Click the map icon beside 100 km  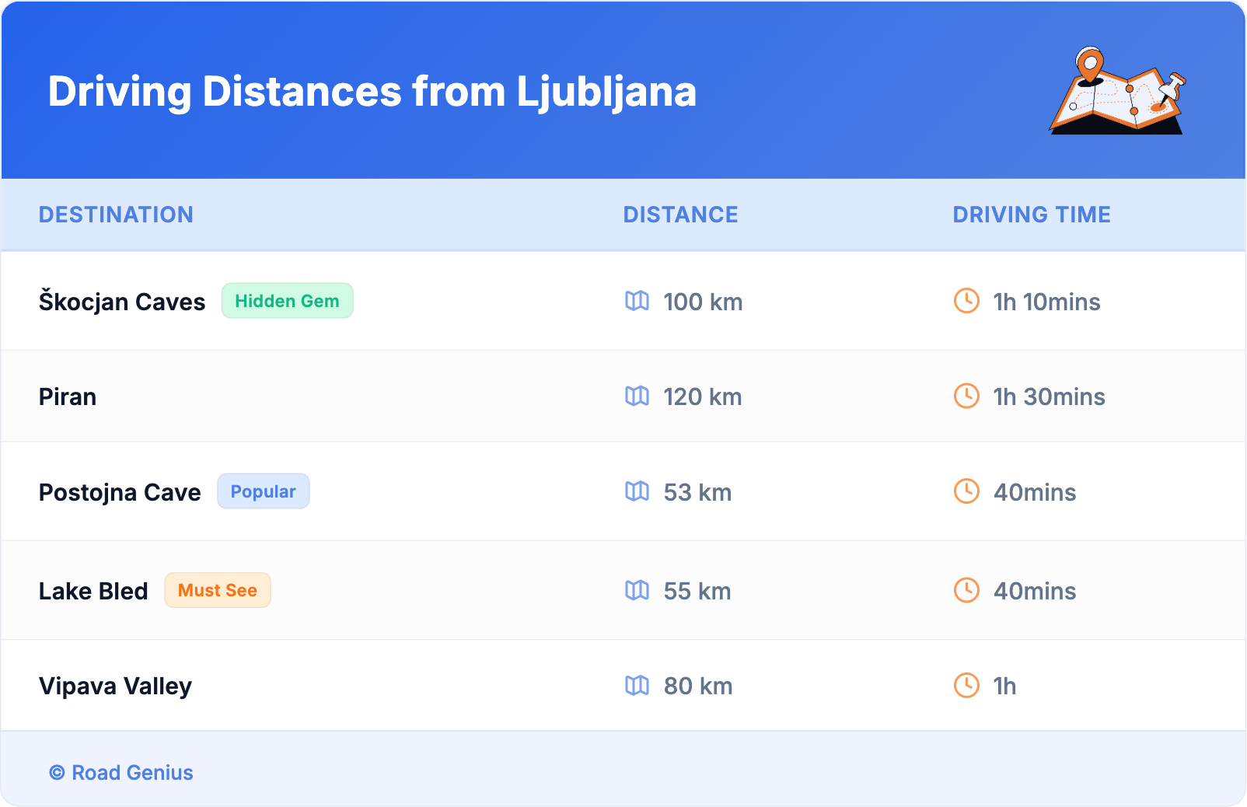click(637, 301)
